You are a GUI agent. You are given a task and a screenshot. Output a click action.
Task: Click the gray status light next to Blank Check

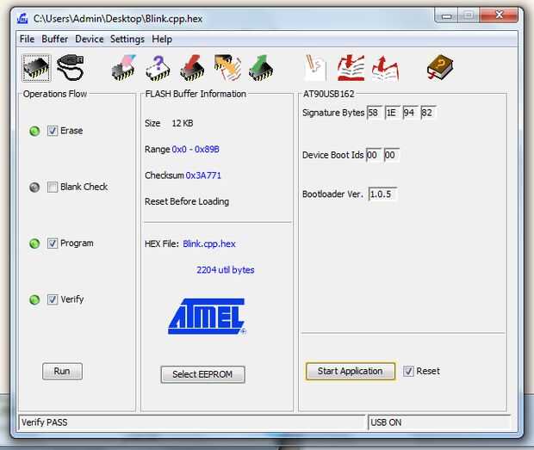[x=34, y=187]
